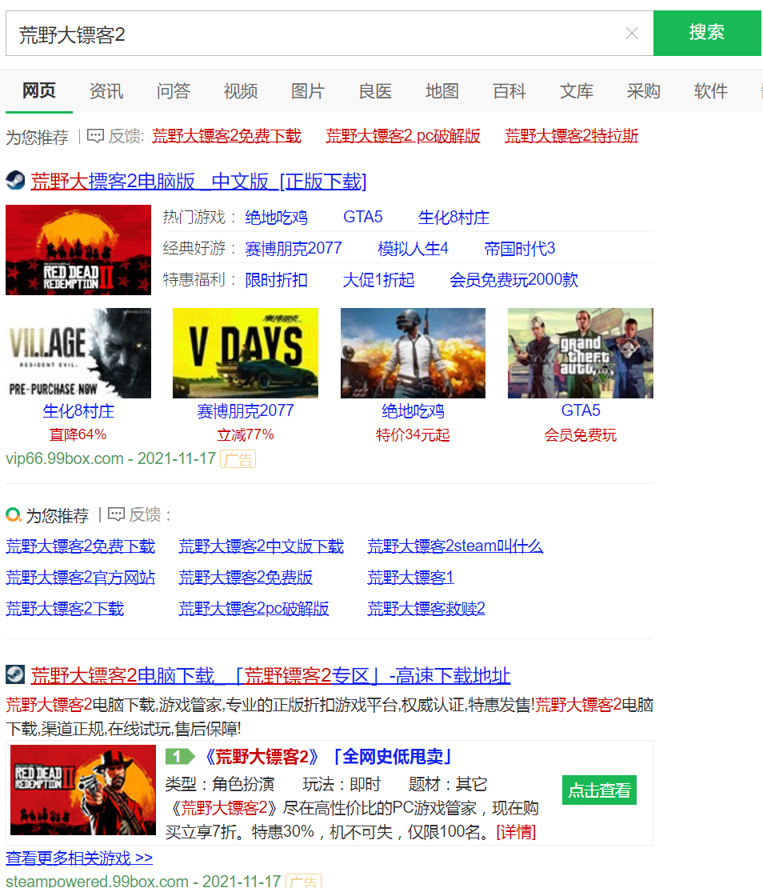Click 绝地吃鸡 caption under PUBG image
This screenshot has width=763, height=888.
tap(413, 411)
